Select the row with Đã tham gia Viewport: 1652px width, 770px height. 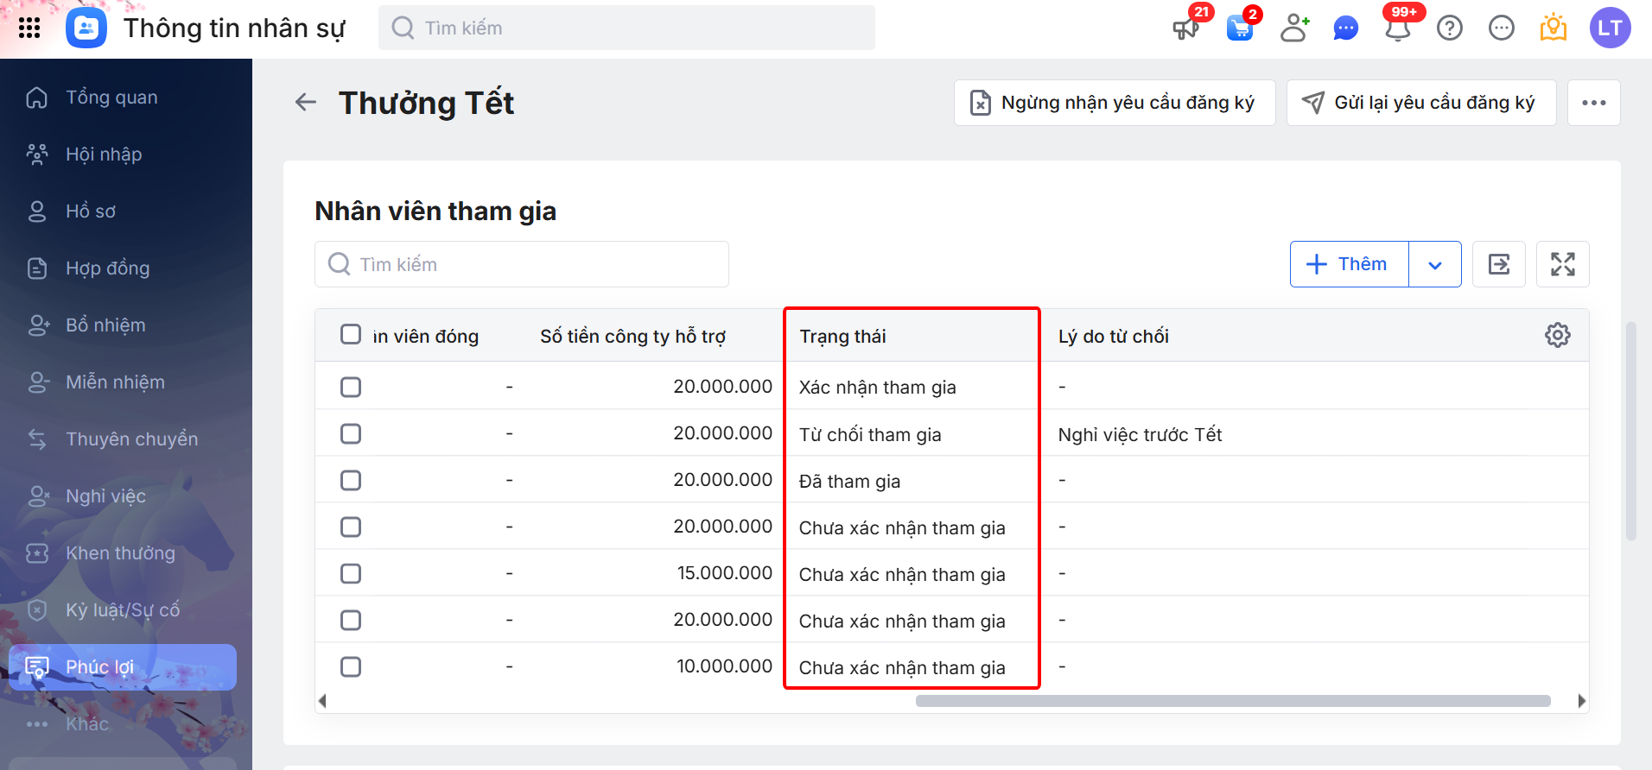(351, 480)
